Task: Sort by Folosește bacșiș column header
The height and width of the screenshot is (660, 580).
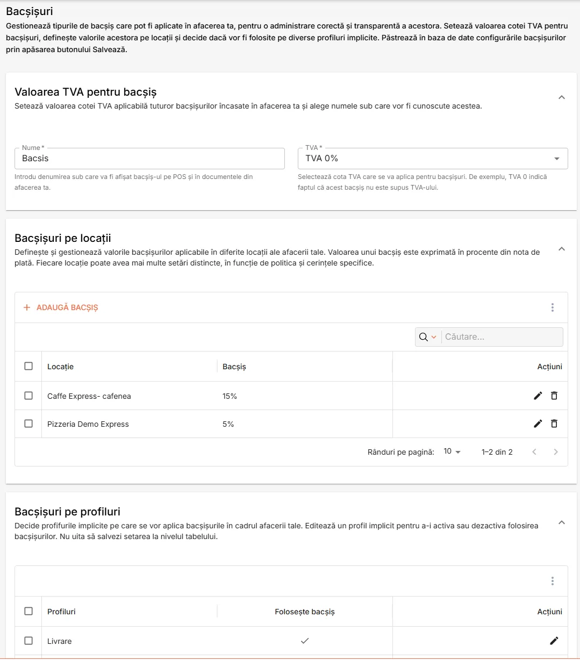Action: [305, 612]
